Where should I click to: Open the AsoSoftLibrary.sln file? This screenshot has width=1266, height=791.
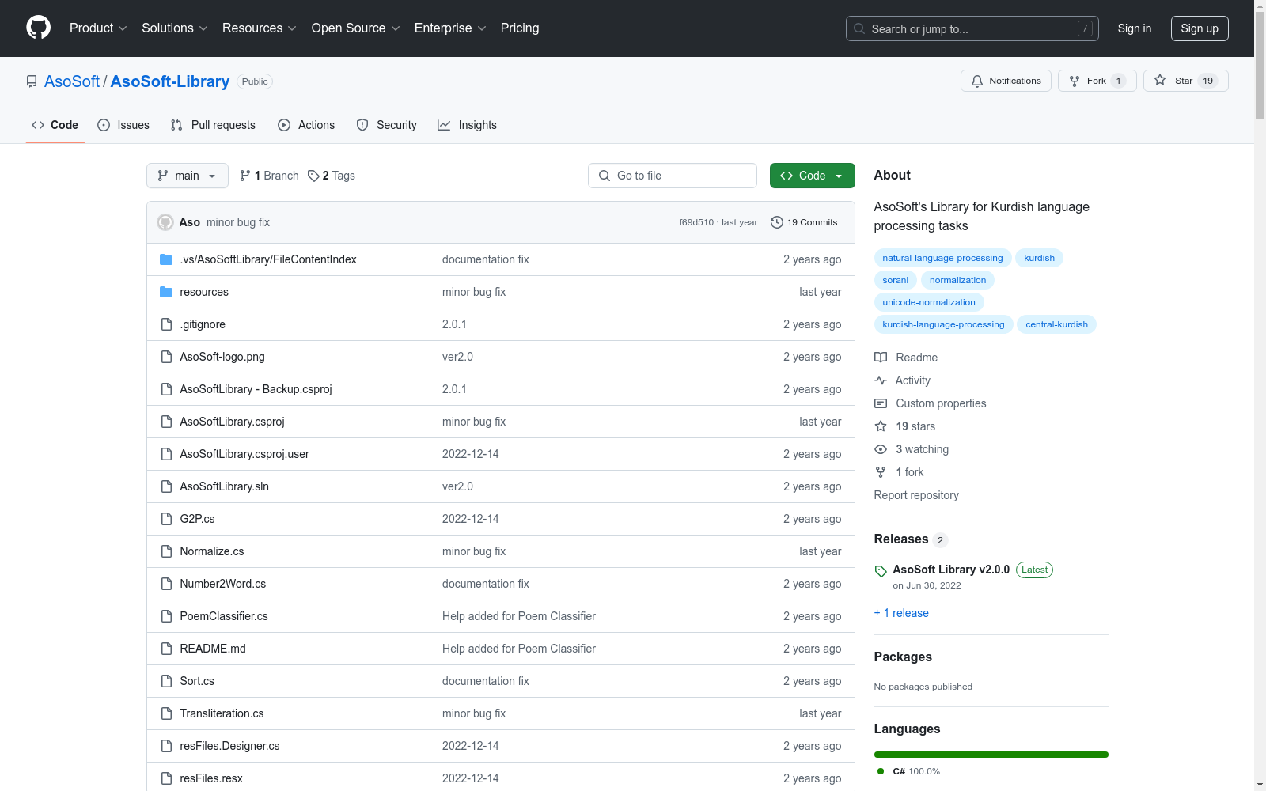coord(225,486)
